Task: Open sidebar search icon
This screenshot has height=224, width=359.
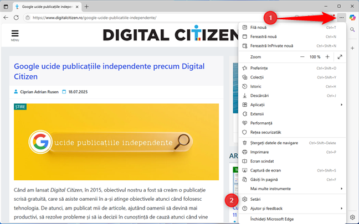Action: tap(352, 29)
